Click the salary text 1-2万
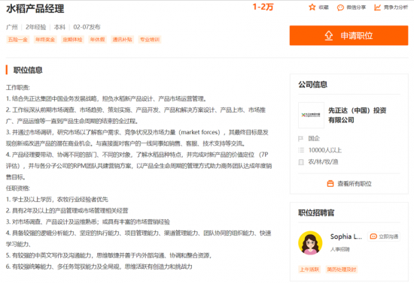Viewport: 414px width, 283px height. [263, 7]
